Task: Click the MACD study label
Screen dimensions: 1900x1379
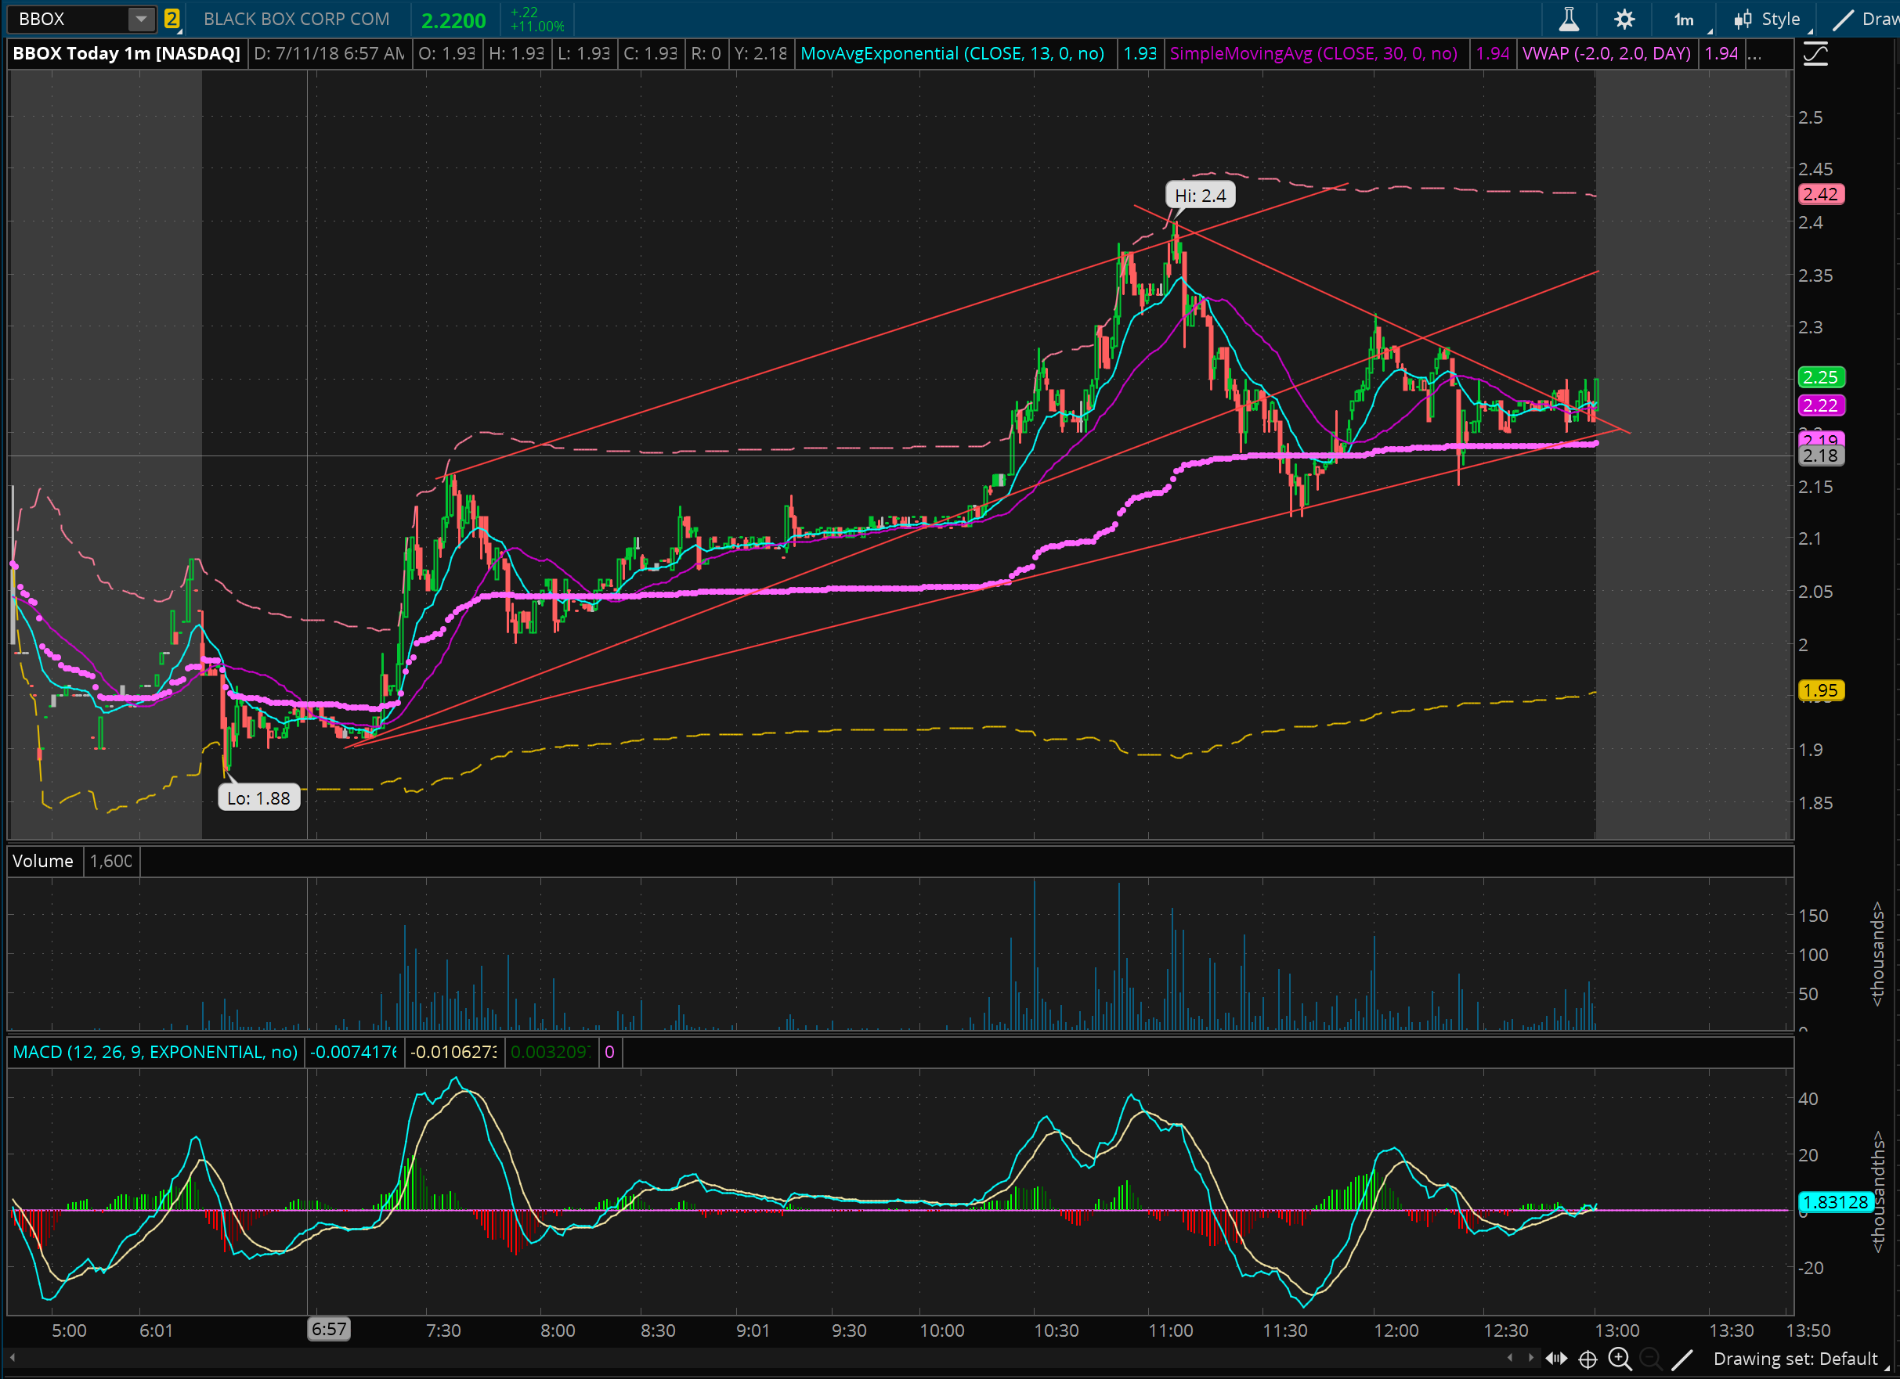Action: (x=155, y=1052)
